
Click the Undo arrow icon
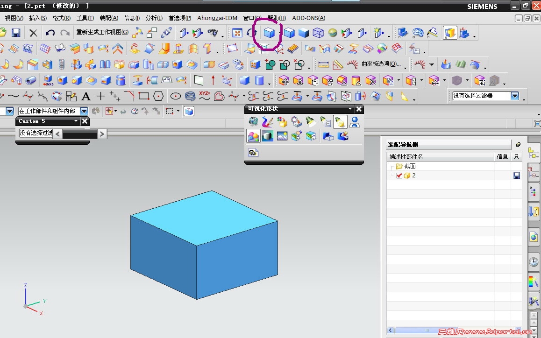pos(50,33)
